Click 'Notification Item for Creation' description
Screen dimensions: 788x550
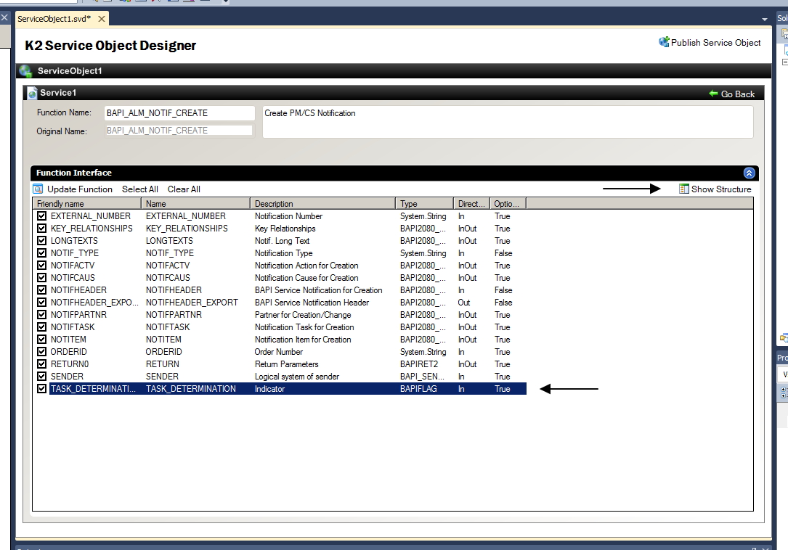[303, 340]
